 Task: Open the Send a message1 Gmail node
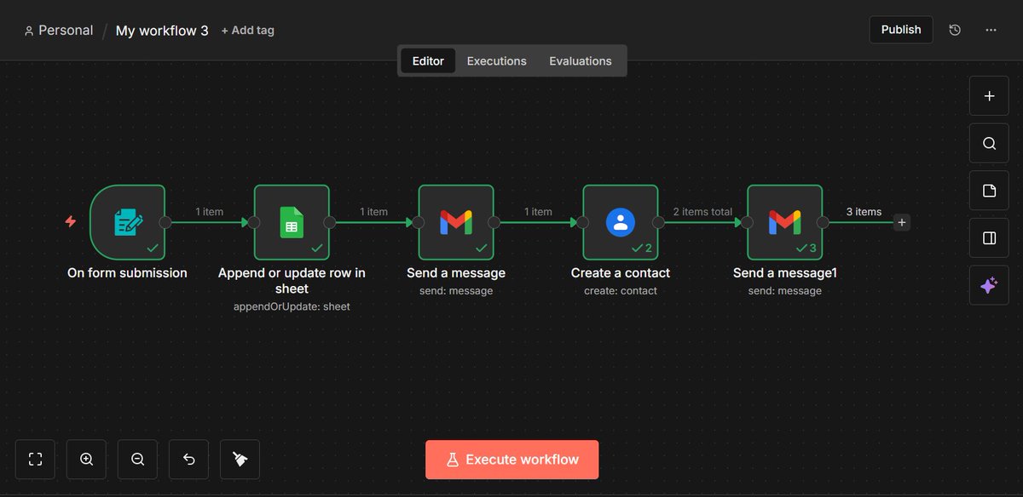[x=785, y=222]
